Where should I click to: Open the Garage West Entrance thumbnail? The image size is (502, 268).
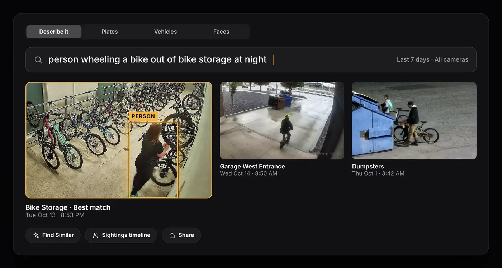(282, 121)
